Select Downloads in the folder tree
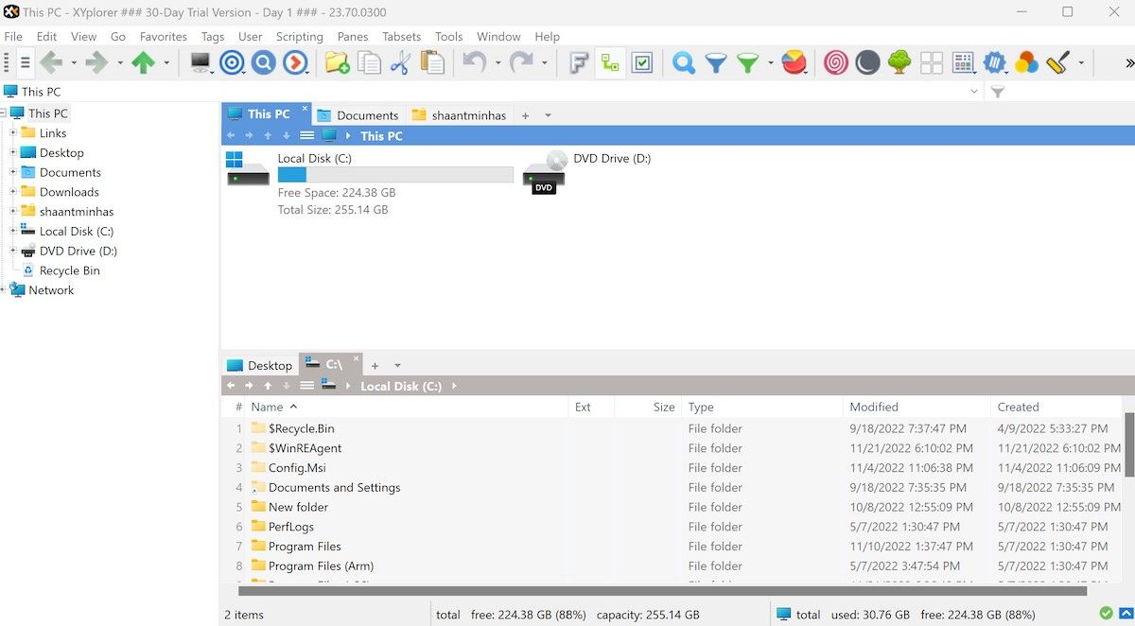The width and height of the screenshot is (1135, 626). [69, 192]
